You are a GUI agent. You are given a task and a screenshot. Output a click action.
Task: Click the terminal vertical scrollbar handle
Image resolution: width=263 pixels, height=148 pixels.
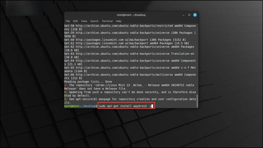click(x=197, y=101)
